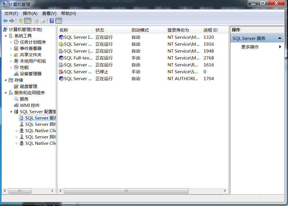Click the tree pane scroll right arrow
The height and width of the screenshot is (206, 288).
point(52,191)
